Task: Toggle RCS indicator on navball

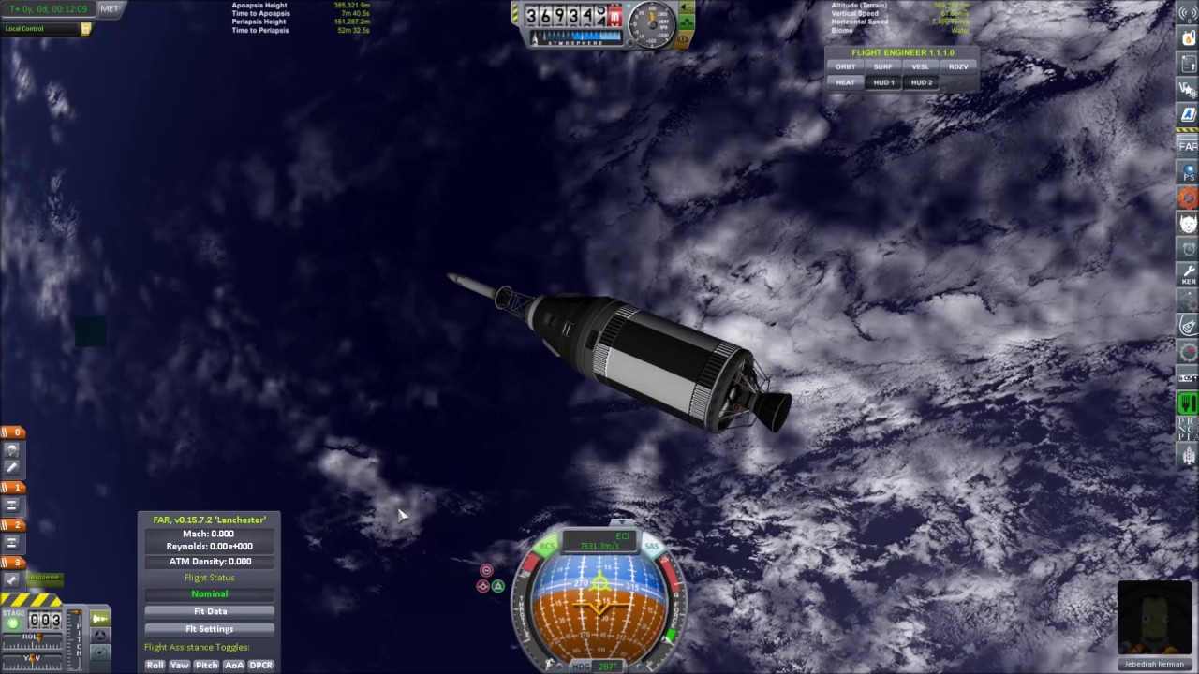Action: click(x=547, y=546)
